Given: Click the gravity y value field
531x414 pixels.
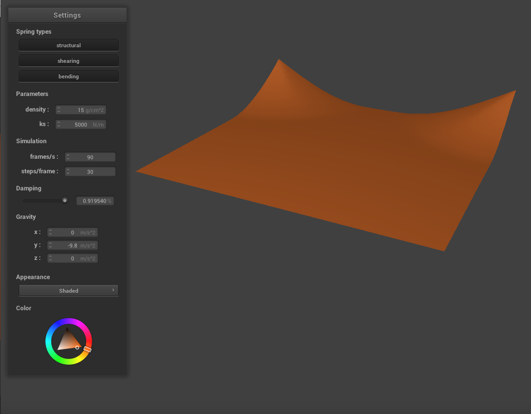Looking at the screenshot, I should pos(74,245).
